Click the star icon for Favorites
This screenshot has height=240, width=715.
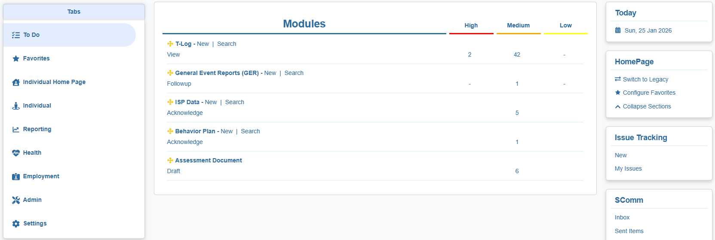16,59
